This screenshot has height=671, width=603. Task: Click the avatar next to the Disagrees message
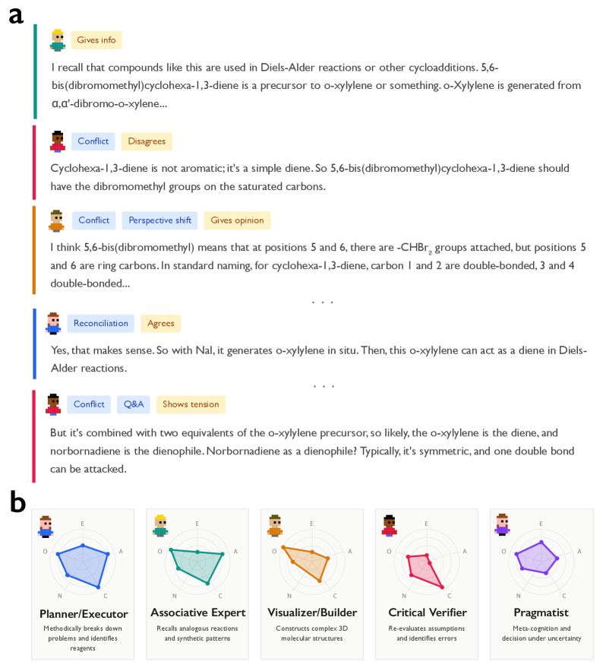pos(58,141)
